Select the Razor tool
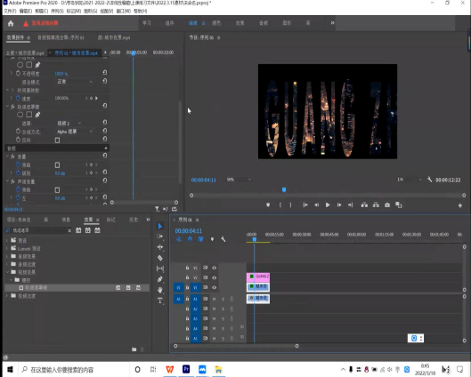This screenshot has width=471, height=377. 160,258
